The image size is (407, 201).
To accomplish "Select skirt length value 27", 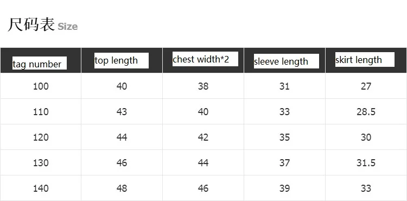I will coord(366,86).
